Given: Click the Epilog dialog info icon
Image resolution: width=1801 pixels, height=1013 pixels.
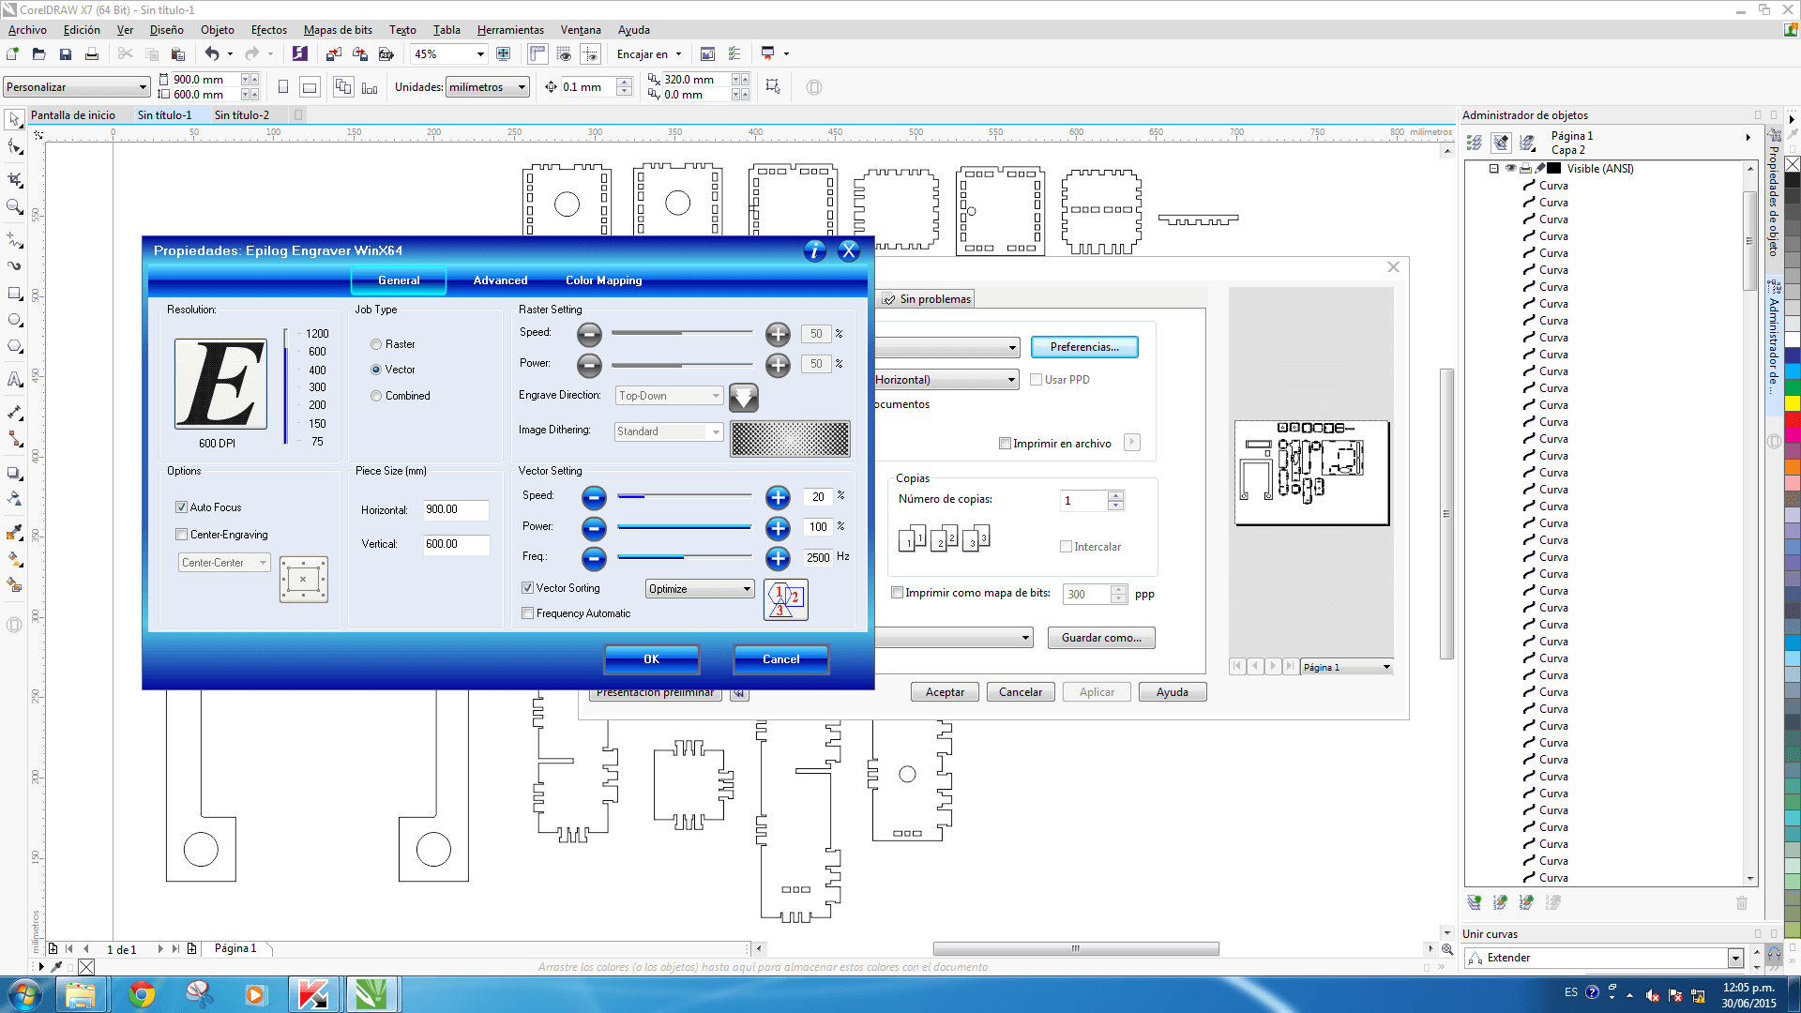Looking at the screenshot, I should (x=814, y=250).
